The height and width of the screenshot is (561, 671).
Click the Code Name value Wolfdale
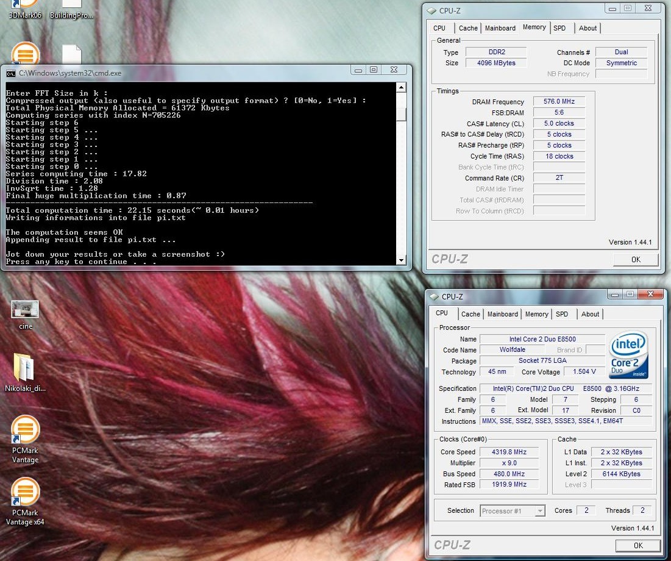(512, 350)
